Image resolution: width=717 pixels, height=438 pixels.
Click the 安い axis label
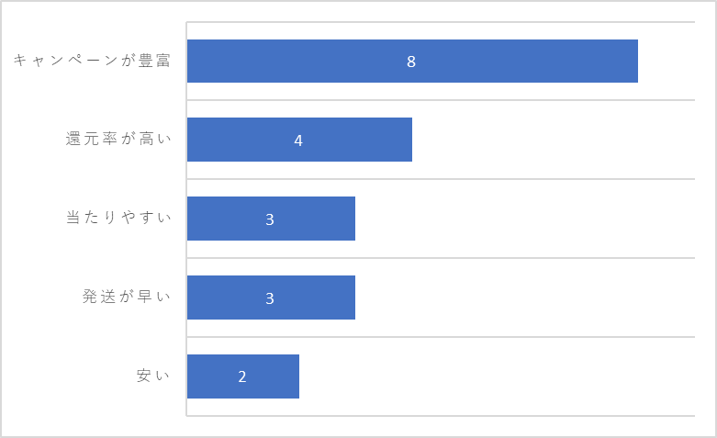point(153,376)
